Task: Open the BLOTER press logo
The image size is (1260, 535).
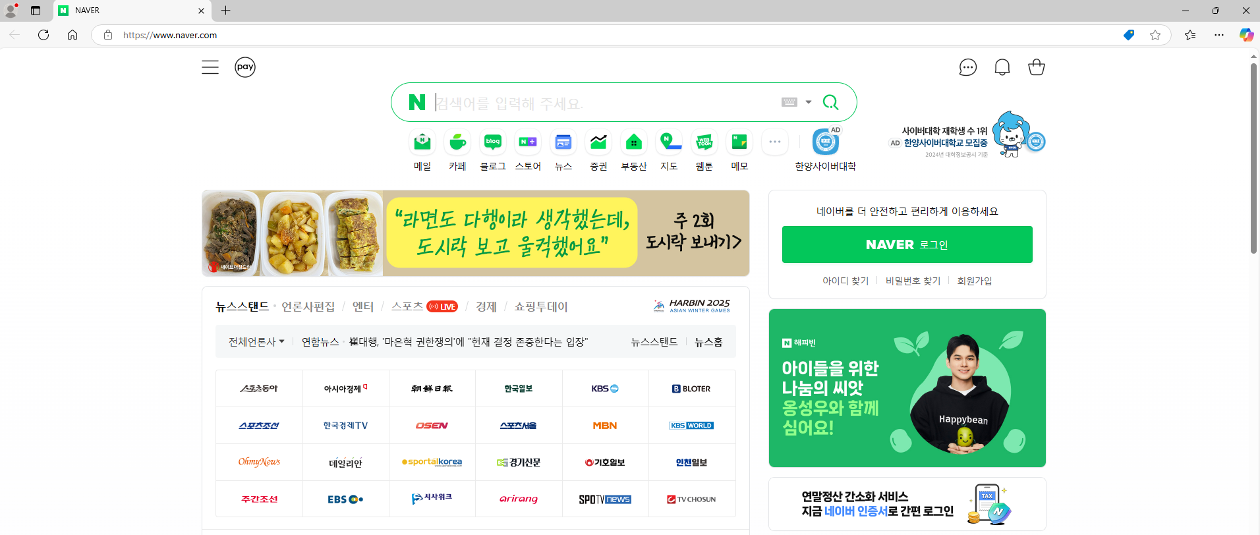Action: 691,389
